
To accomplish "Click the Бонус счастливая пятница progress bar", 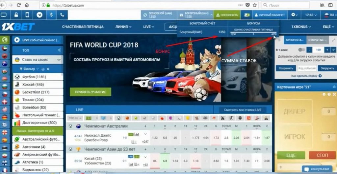I will [253, 32].
